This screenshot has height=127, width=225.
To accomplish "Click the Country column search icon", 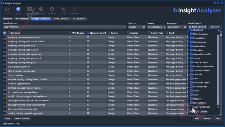I will coord(128,33).
